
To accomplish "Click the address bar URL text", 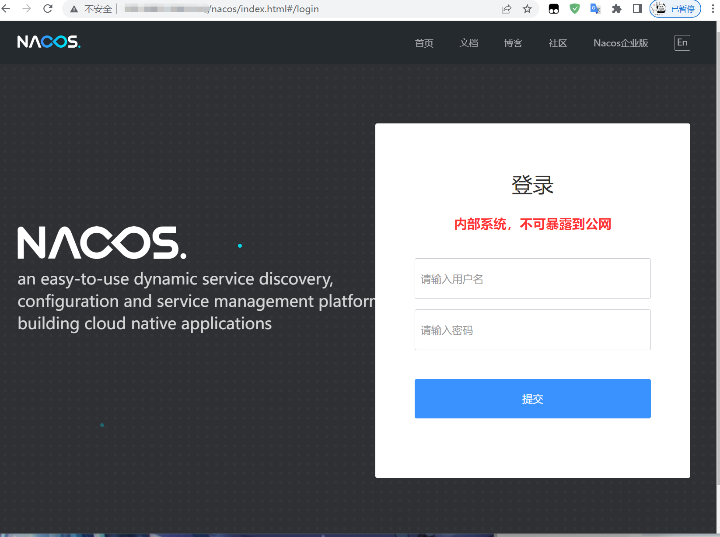I will click(221, 9).
